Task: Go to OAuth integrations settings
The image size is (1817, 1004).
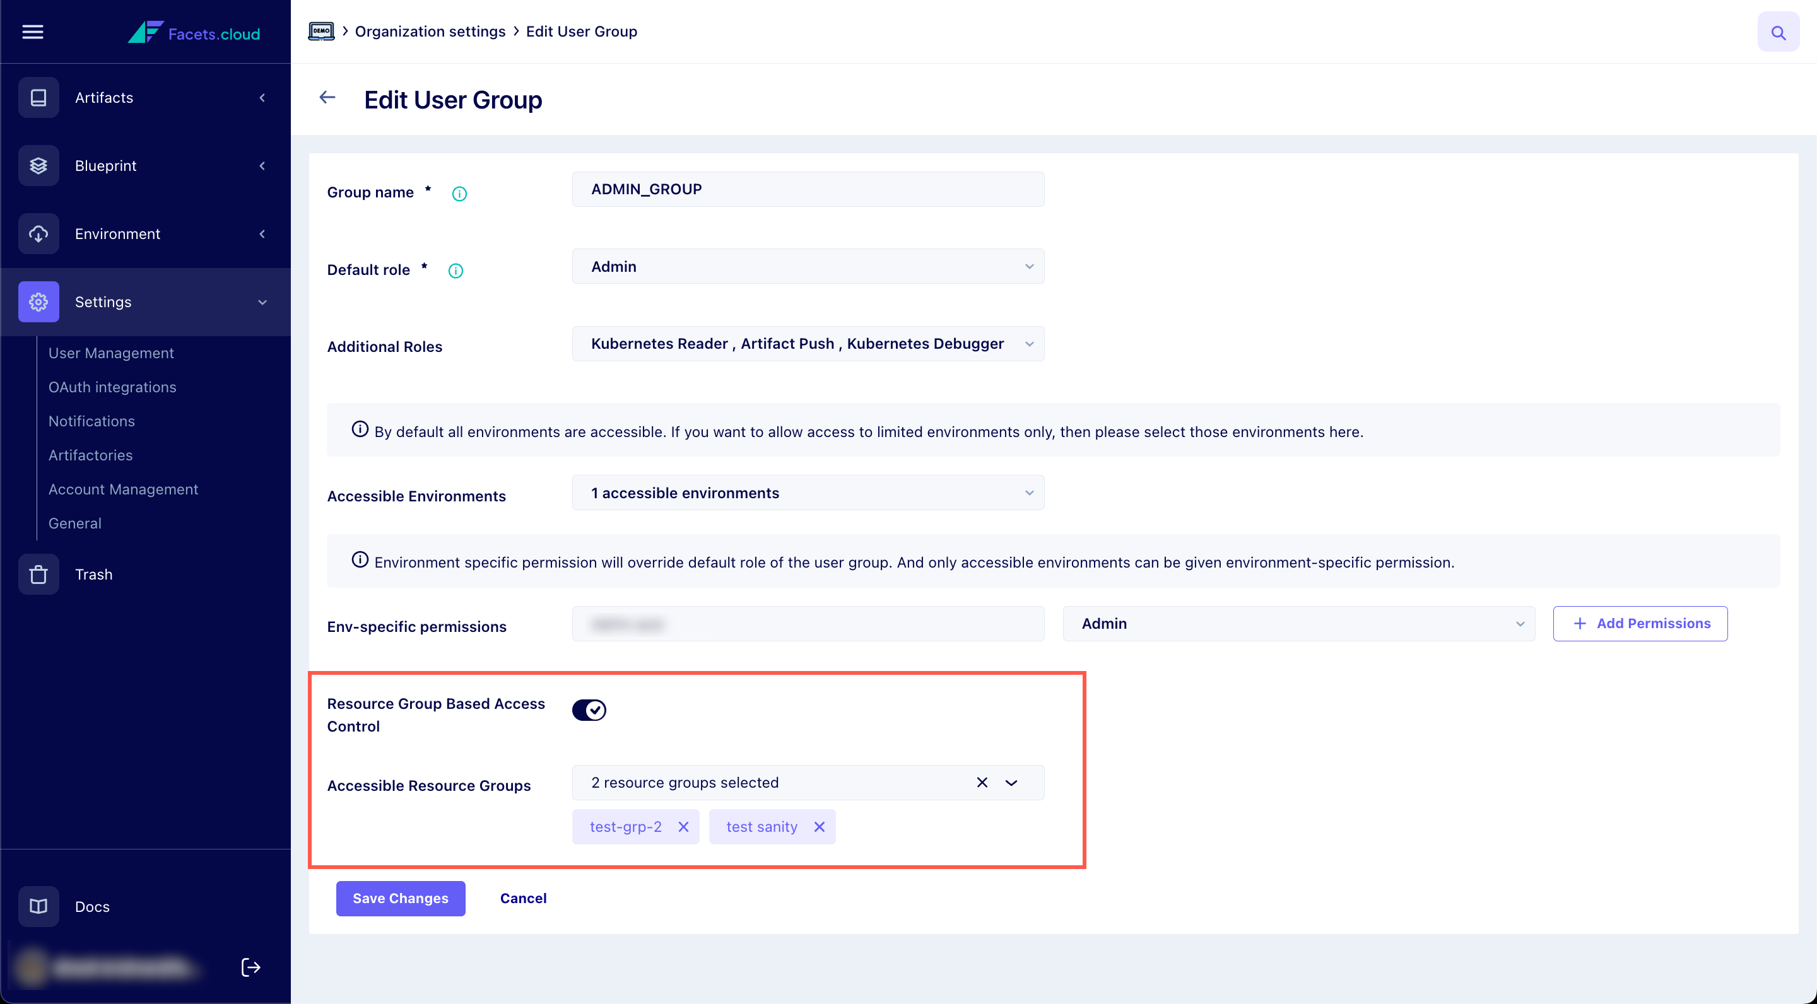Action: (x=112, y=387)
